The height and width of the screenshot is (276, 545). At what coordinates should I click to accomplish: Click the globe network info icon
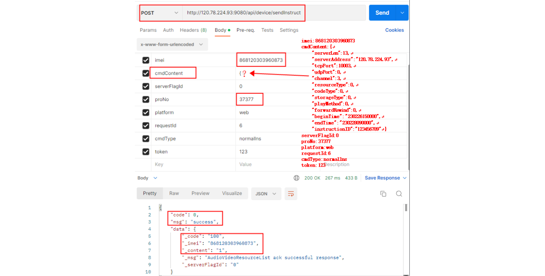click(x=297, y=178)
